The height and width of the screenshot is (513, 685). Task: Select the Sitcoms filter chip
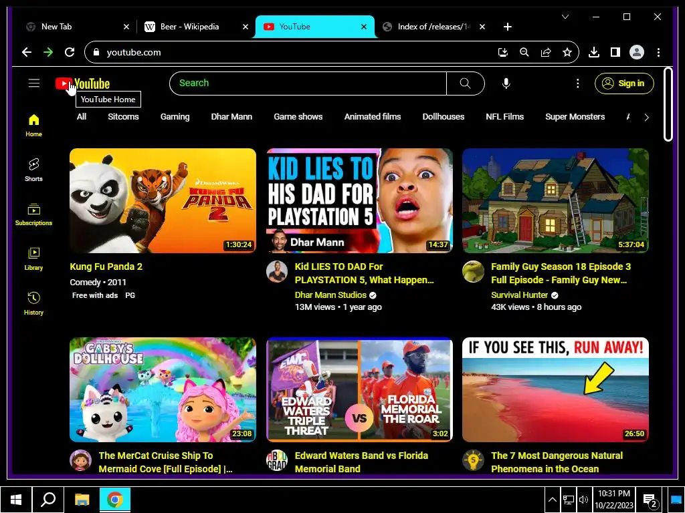[x=123, y=116]
